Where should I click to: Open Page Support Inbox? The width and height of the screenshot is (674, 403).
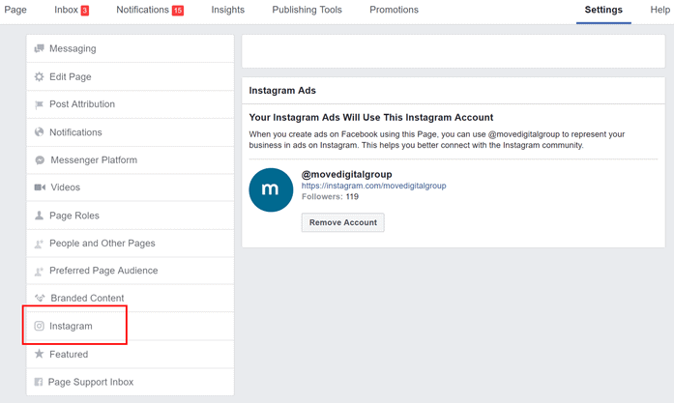click(131, 382)
